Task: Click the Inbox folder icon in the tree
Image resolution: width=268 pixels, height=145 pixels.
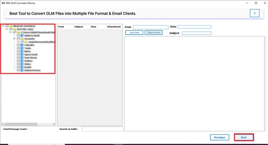Action: tap(22, 64)
